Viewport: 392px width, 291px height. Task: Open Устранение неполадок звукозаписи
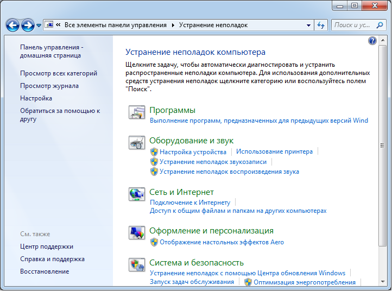213,162
